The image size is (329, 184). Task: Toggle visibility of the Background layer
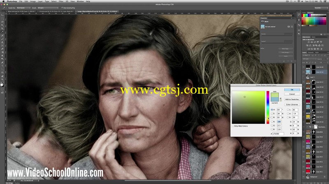click(x=304, y=177)
